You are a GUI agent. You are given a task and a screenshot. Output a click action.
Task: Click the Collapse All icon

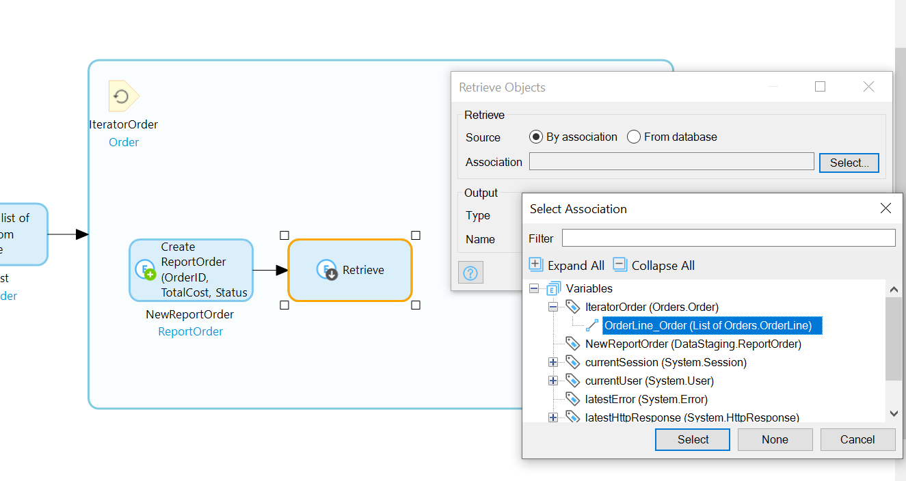coord(619,265)
